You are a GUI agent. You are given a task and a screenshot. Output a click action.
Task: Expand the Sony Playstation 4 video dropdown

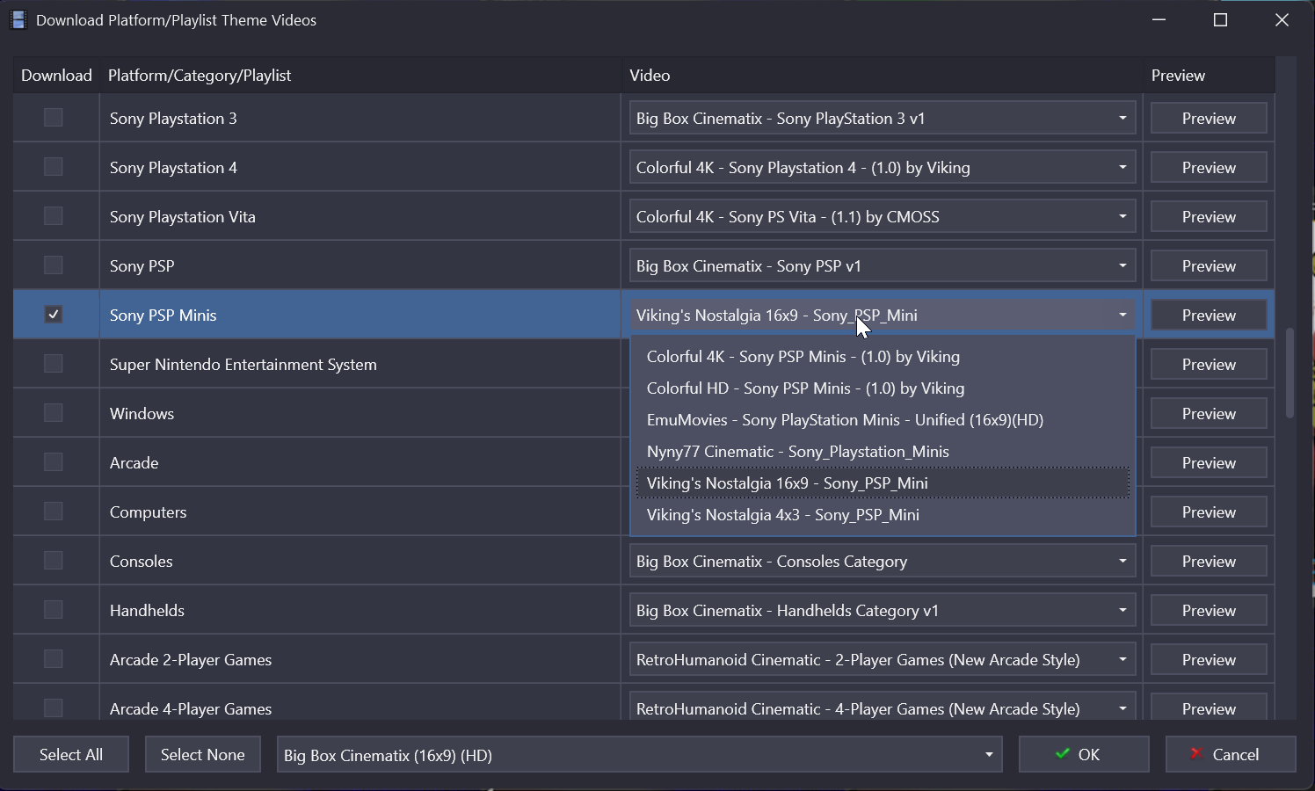[x=1122, y=168]
